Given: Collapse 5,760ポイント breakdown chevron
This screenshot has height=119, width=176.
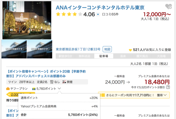Looking at the screenshot, I should pos(59,89).
